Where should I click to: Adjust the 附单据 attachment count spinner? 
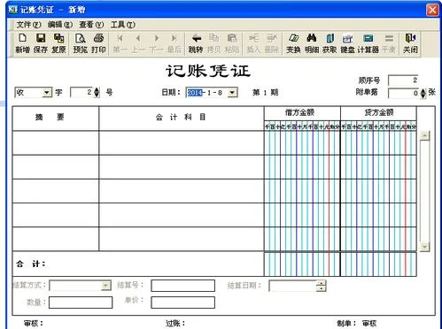pos(423,93)
